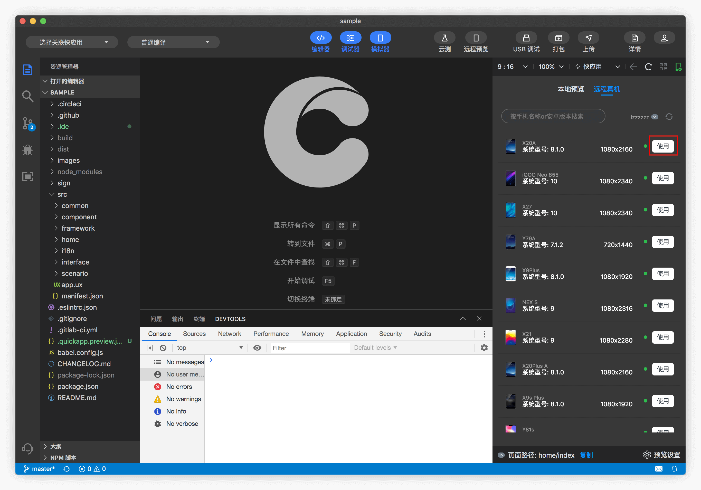The height and width of the screenshot is (490, 701).
Task: Open the 普通编译 compile mode dropdown
Action: tap(173, 42)
